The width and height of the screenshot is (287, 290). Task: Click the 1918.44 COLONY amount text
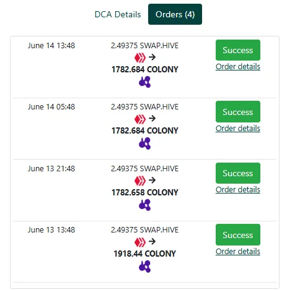[144, 254]
